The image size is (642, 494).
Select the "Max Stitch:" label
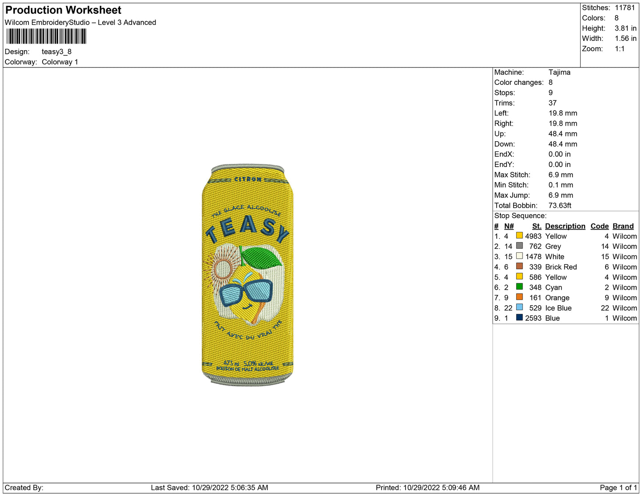512,175
